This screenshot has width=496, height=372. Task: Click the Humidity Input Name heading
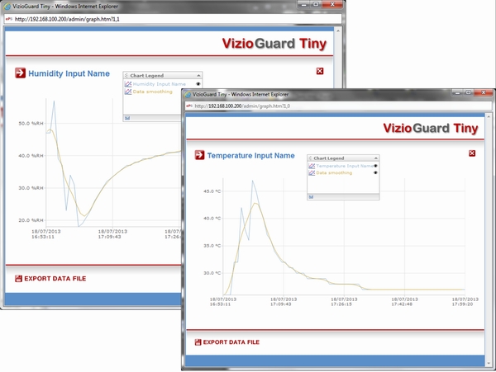point(69,73)
